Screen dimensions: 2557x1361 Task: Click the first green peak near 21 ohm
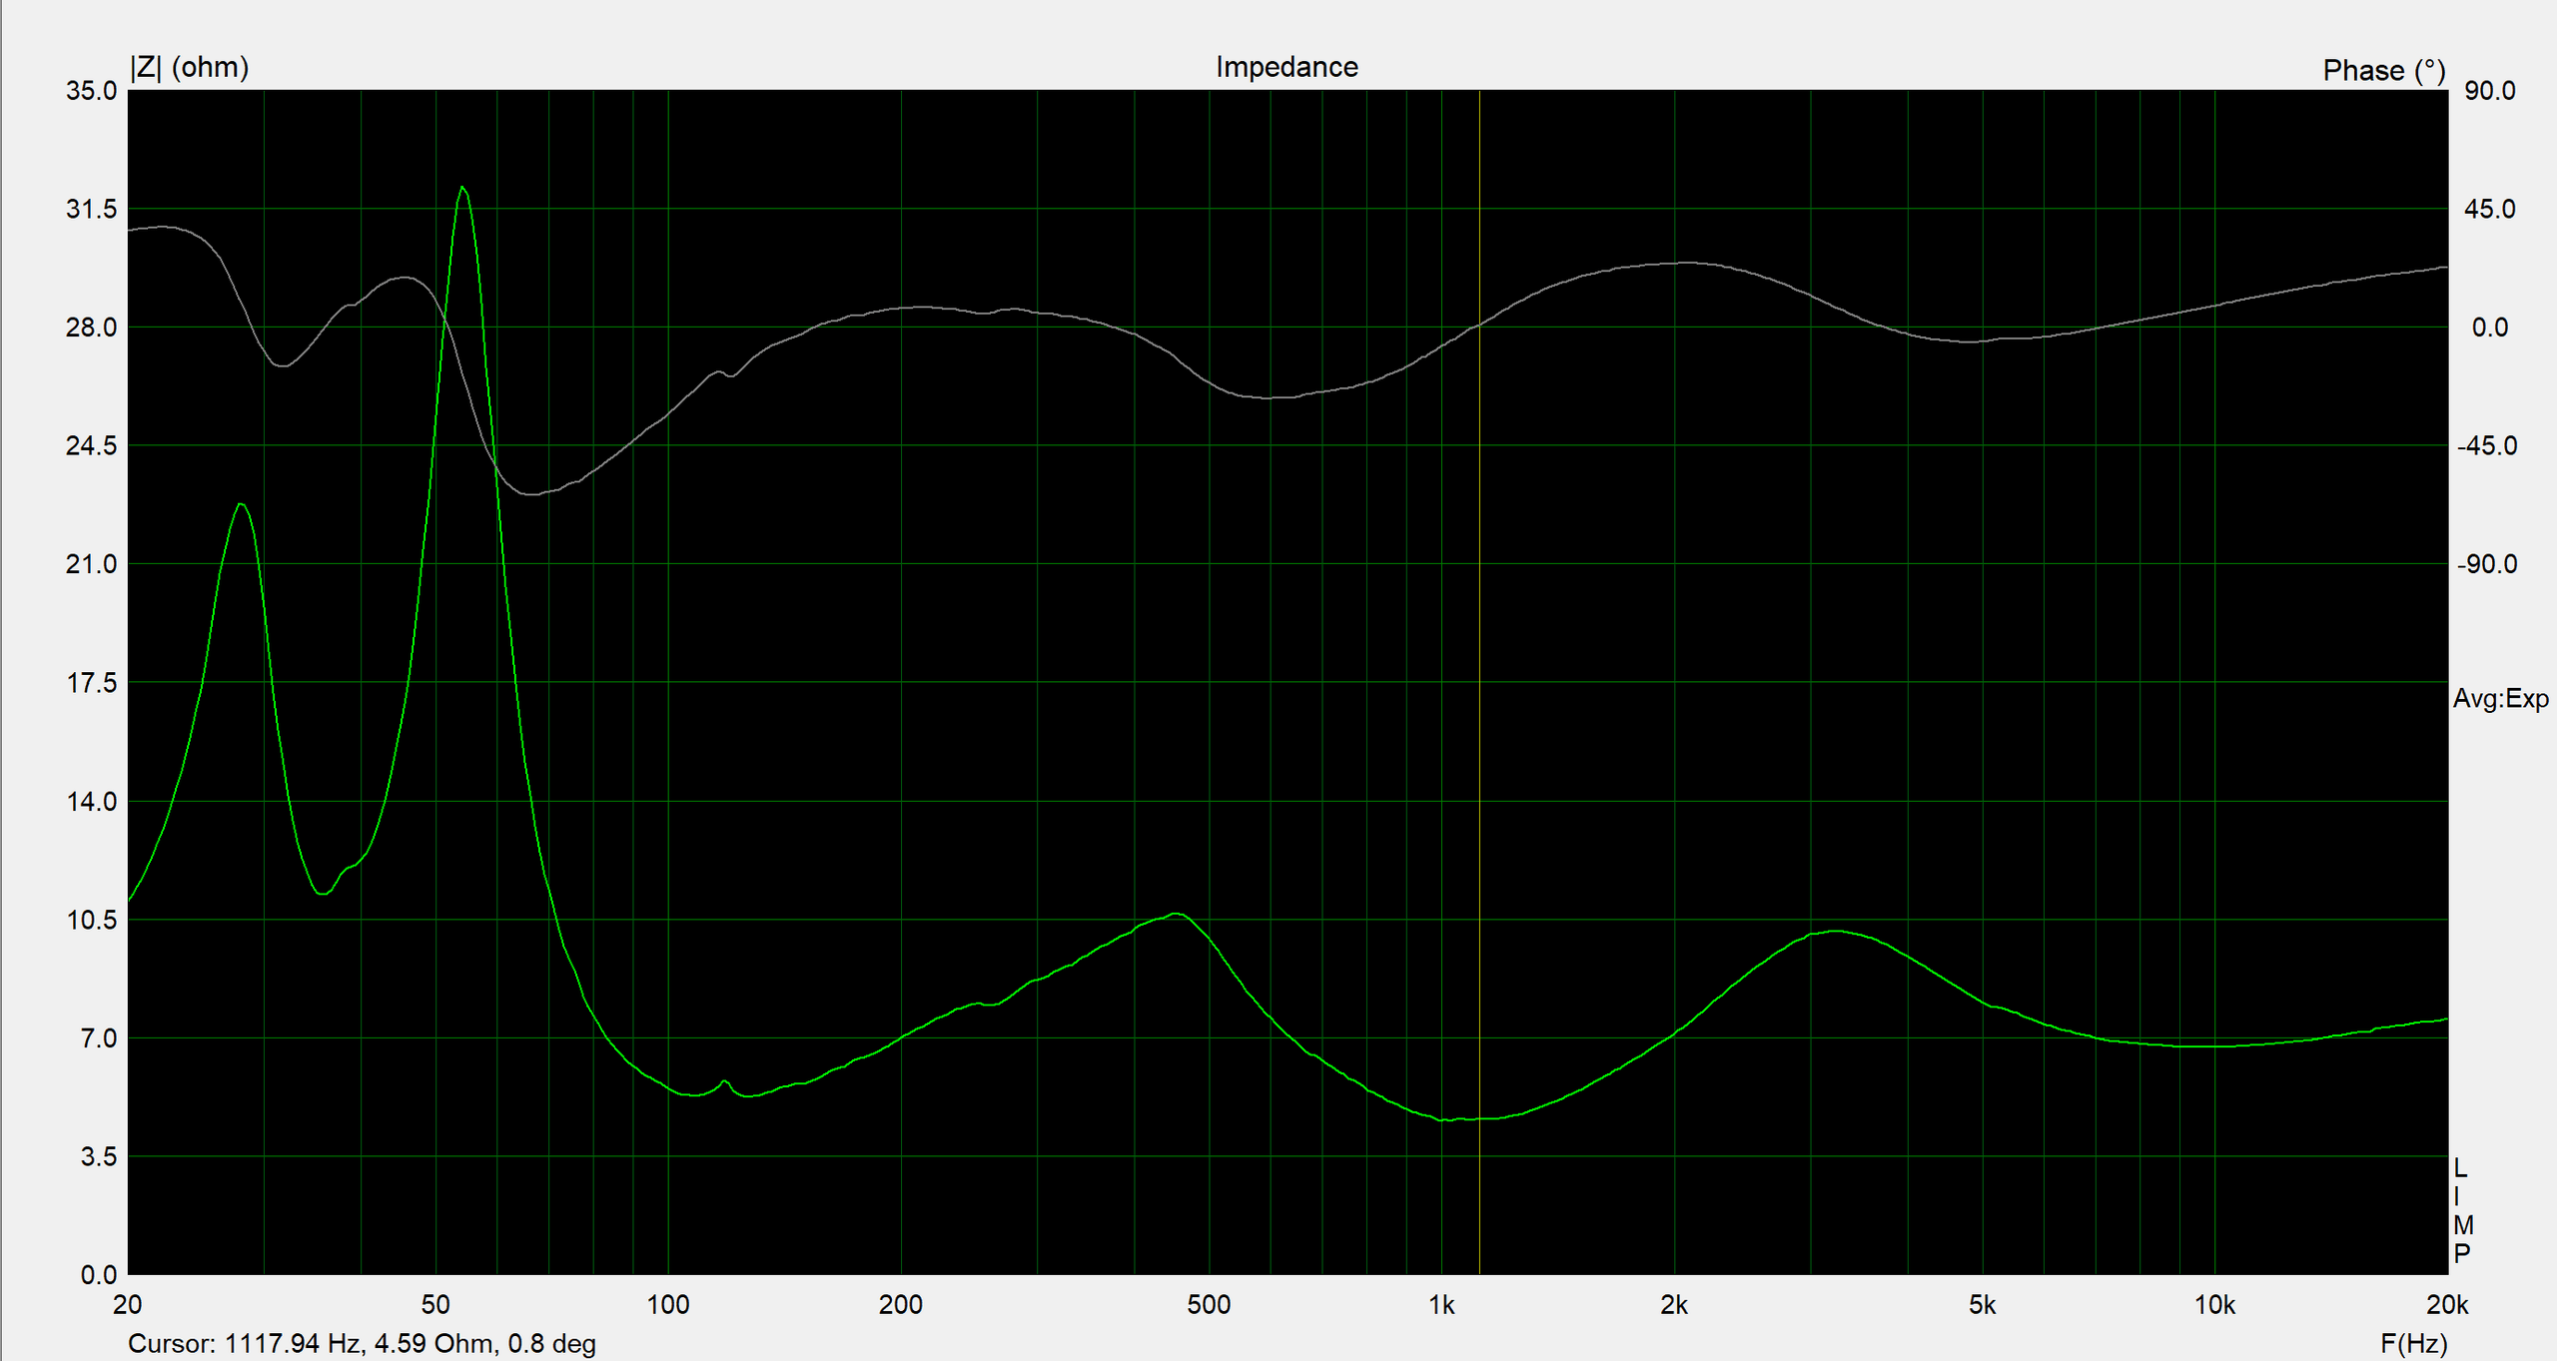coord(241,505)
